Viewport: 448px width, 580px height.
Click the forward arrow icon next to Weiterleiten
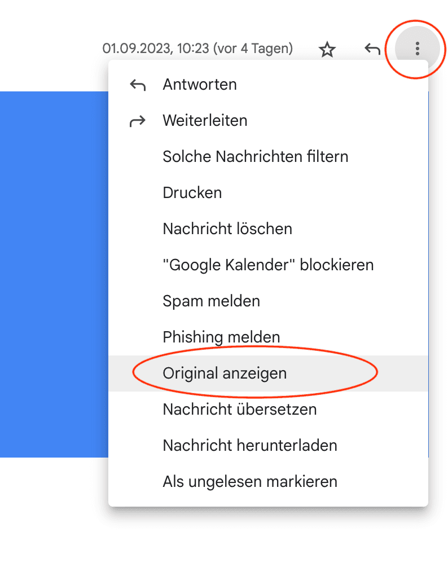(x=138, y=121)
